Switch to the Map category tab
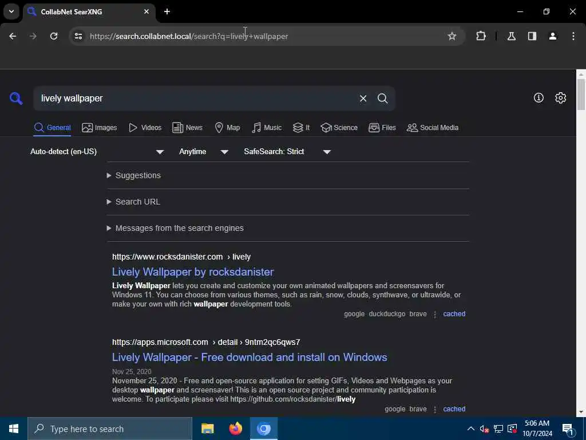 (227, 128)
